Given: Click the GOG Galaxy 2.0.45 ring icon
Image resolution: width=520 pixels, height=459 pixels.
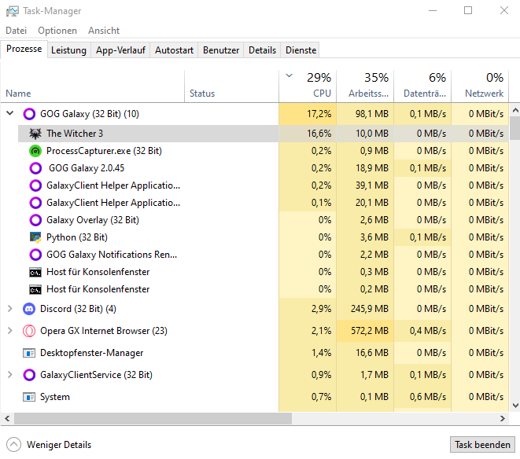Looking at the screenshot, I should click(x=35, y=168).
